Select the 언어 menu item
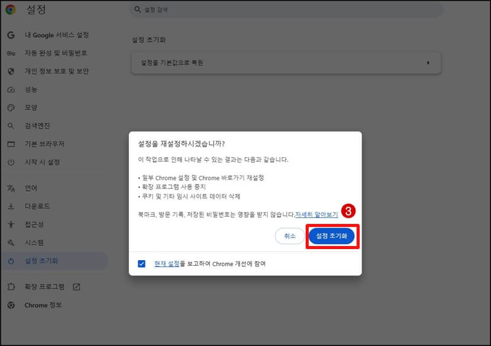 click(x=31, y=188)
